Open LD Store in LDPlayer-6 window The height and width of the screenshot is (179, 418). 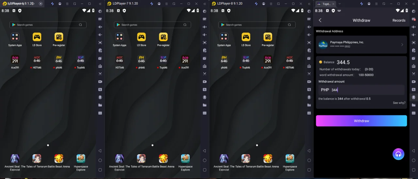pos(37,37)
